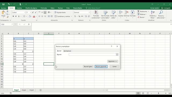Toggle italic (K) formatting

coord(16,16)
